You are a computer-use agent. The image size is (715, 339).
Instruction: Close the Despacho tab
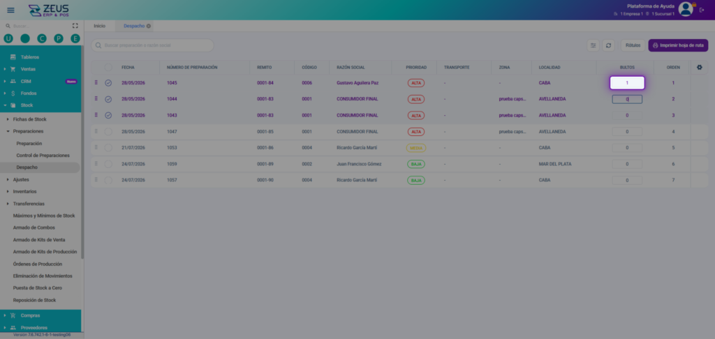(149, 26)
